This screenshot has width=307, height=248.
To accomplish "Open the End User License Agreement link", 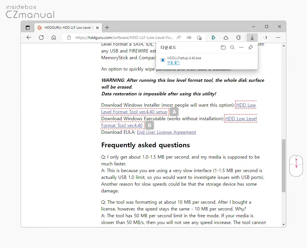I will point(167,132).
